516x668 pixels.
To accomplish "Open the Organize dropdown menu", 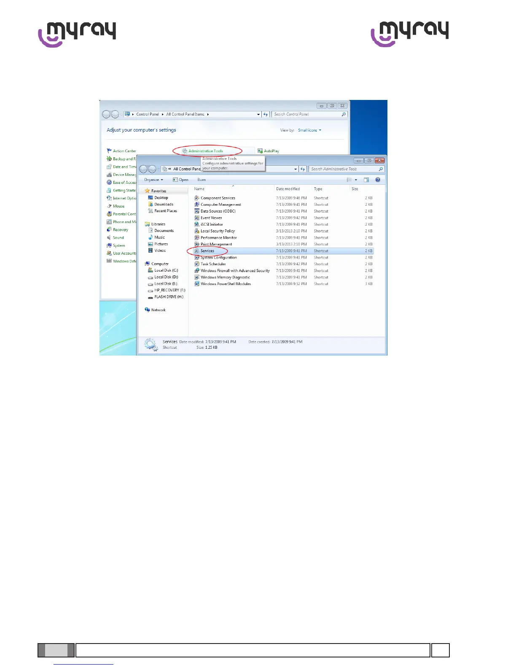I will click(x=153, y=180).
